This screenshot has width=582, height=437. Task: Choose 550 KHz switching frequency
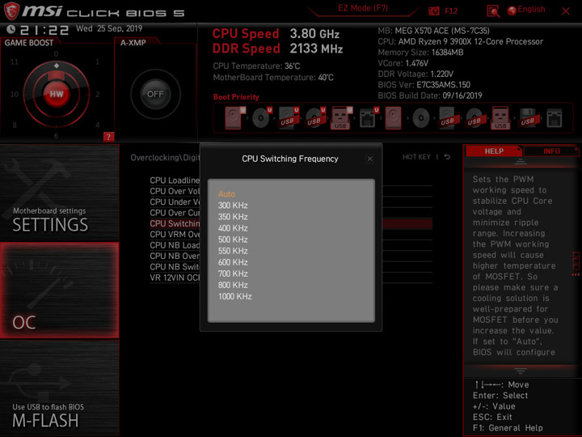(x=233, y=251)
